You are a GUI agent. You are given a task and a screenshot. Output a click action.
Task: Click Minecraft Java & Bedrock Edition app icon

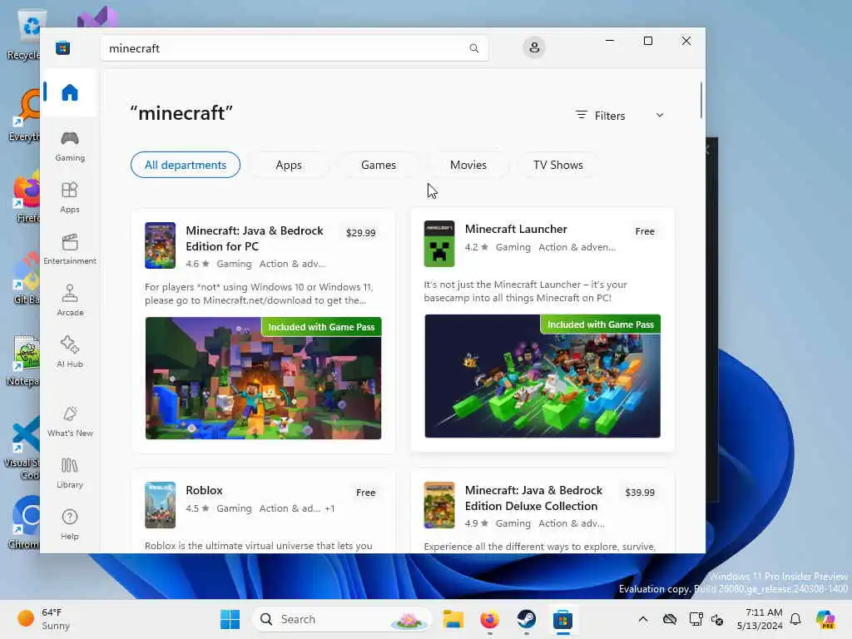point(160,245)
